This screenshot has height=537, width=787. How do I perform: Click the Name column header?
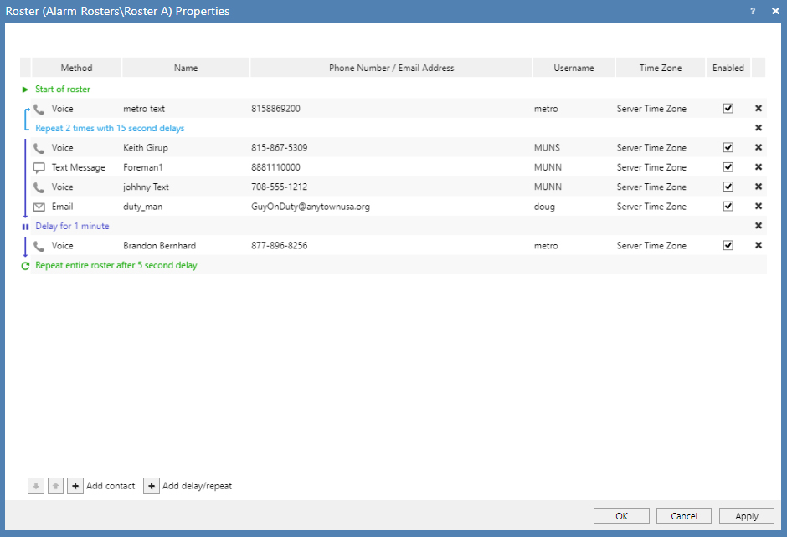point(186,68)
